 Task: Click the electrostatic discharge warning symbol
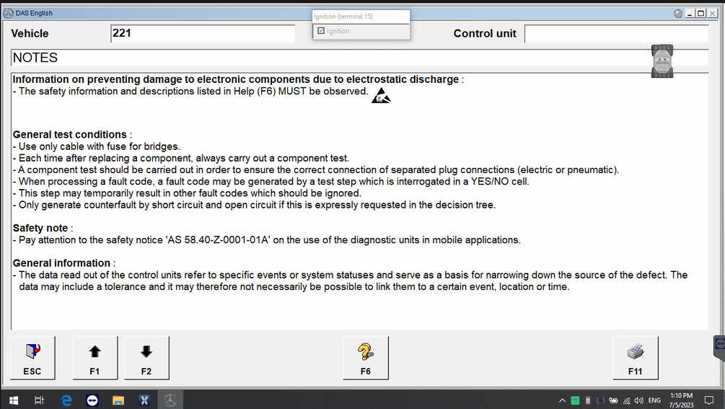point(380,95)
